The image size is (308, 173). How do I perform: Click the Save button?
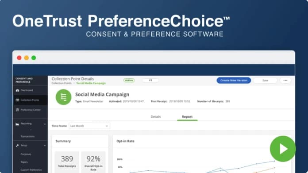(x=265, y=81)
